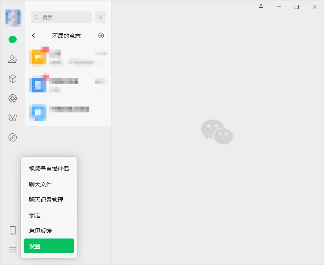The height and width of the screenshot is (265, 324).
Task: Click the profile avatar at top left
Action: pyautogui.click(x=13, y=18)
